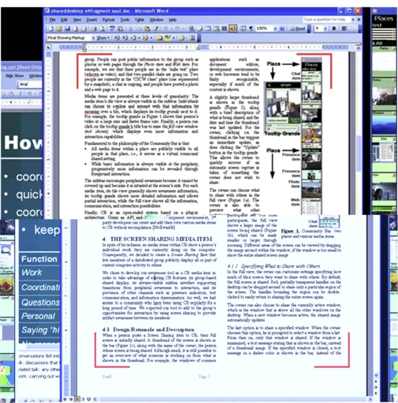Click the Word vertical scrollbar thumb
This screenshot has height=403, width=398.
tap(359, 153)
